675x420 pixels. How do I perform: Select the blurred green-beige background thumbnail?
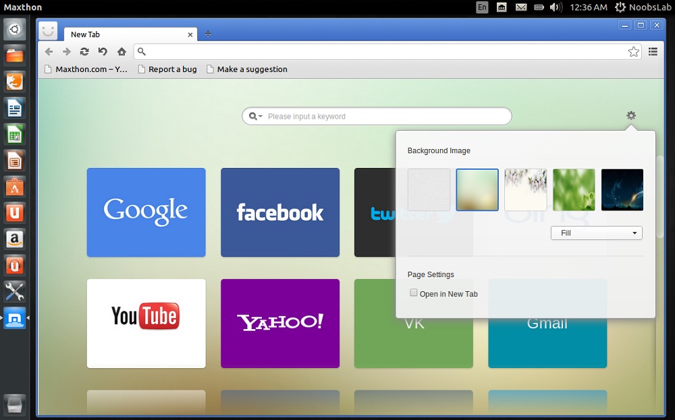point(477,189)
